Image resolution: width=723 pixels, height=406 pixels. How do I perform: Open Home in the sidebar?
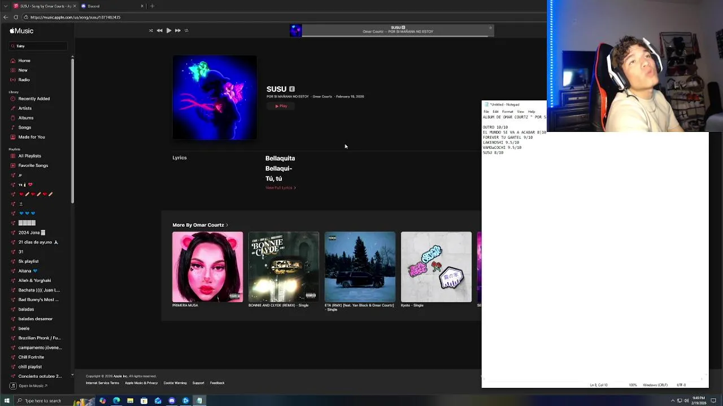[24, 60]
